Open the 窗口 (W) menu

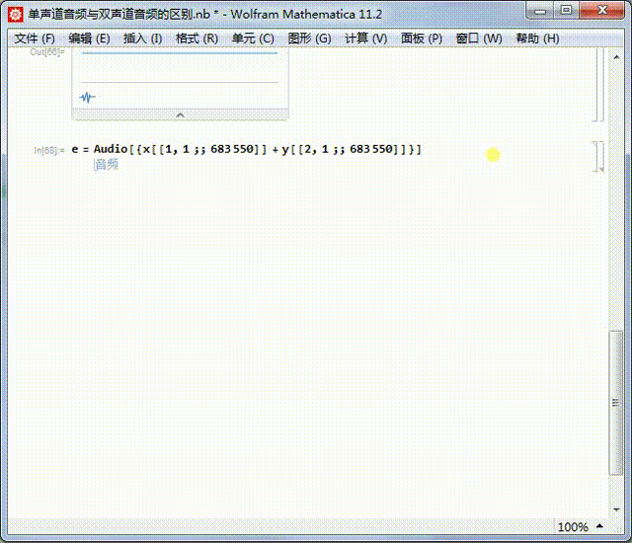pos(479,39)
